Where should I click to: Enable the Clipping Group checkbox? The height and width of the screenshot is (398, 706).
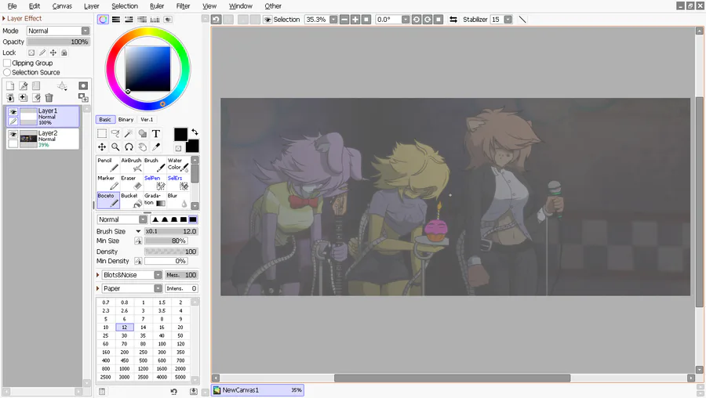click(7, 63)
